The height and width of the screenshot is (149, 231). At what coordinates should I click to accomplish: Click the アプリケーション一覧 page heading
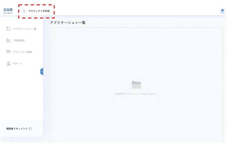[x=67, y=23]
